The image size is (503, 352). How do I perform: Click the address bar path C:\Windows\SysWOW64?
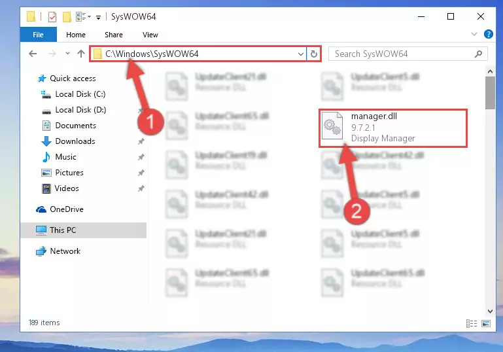(152, 54)
